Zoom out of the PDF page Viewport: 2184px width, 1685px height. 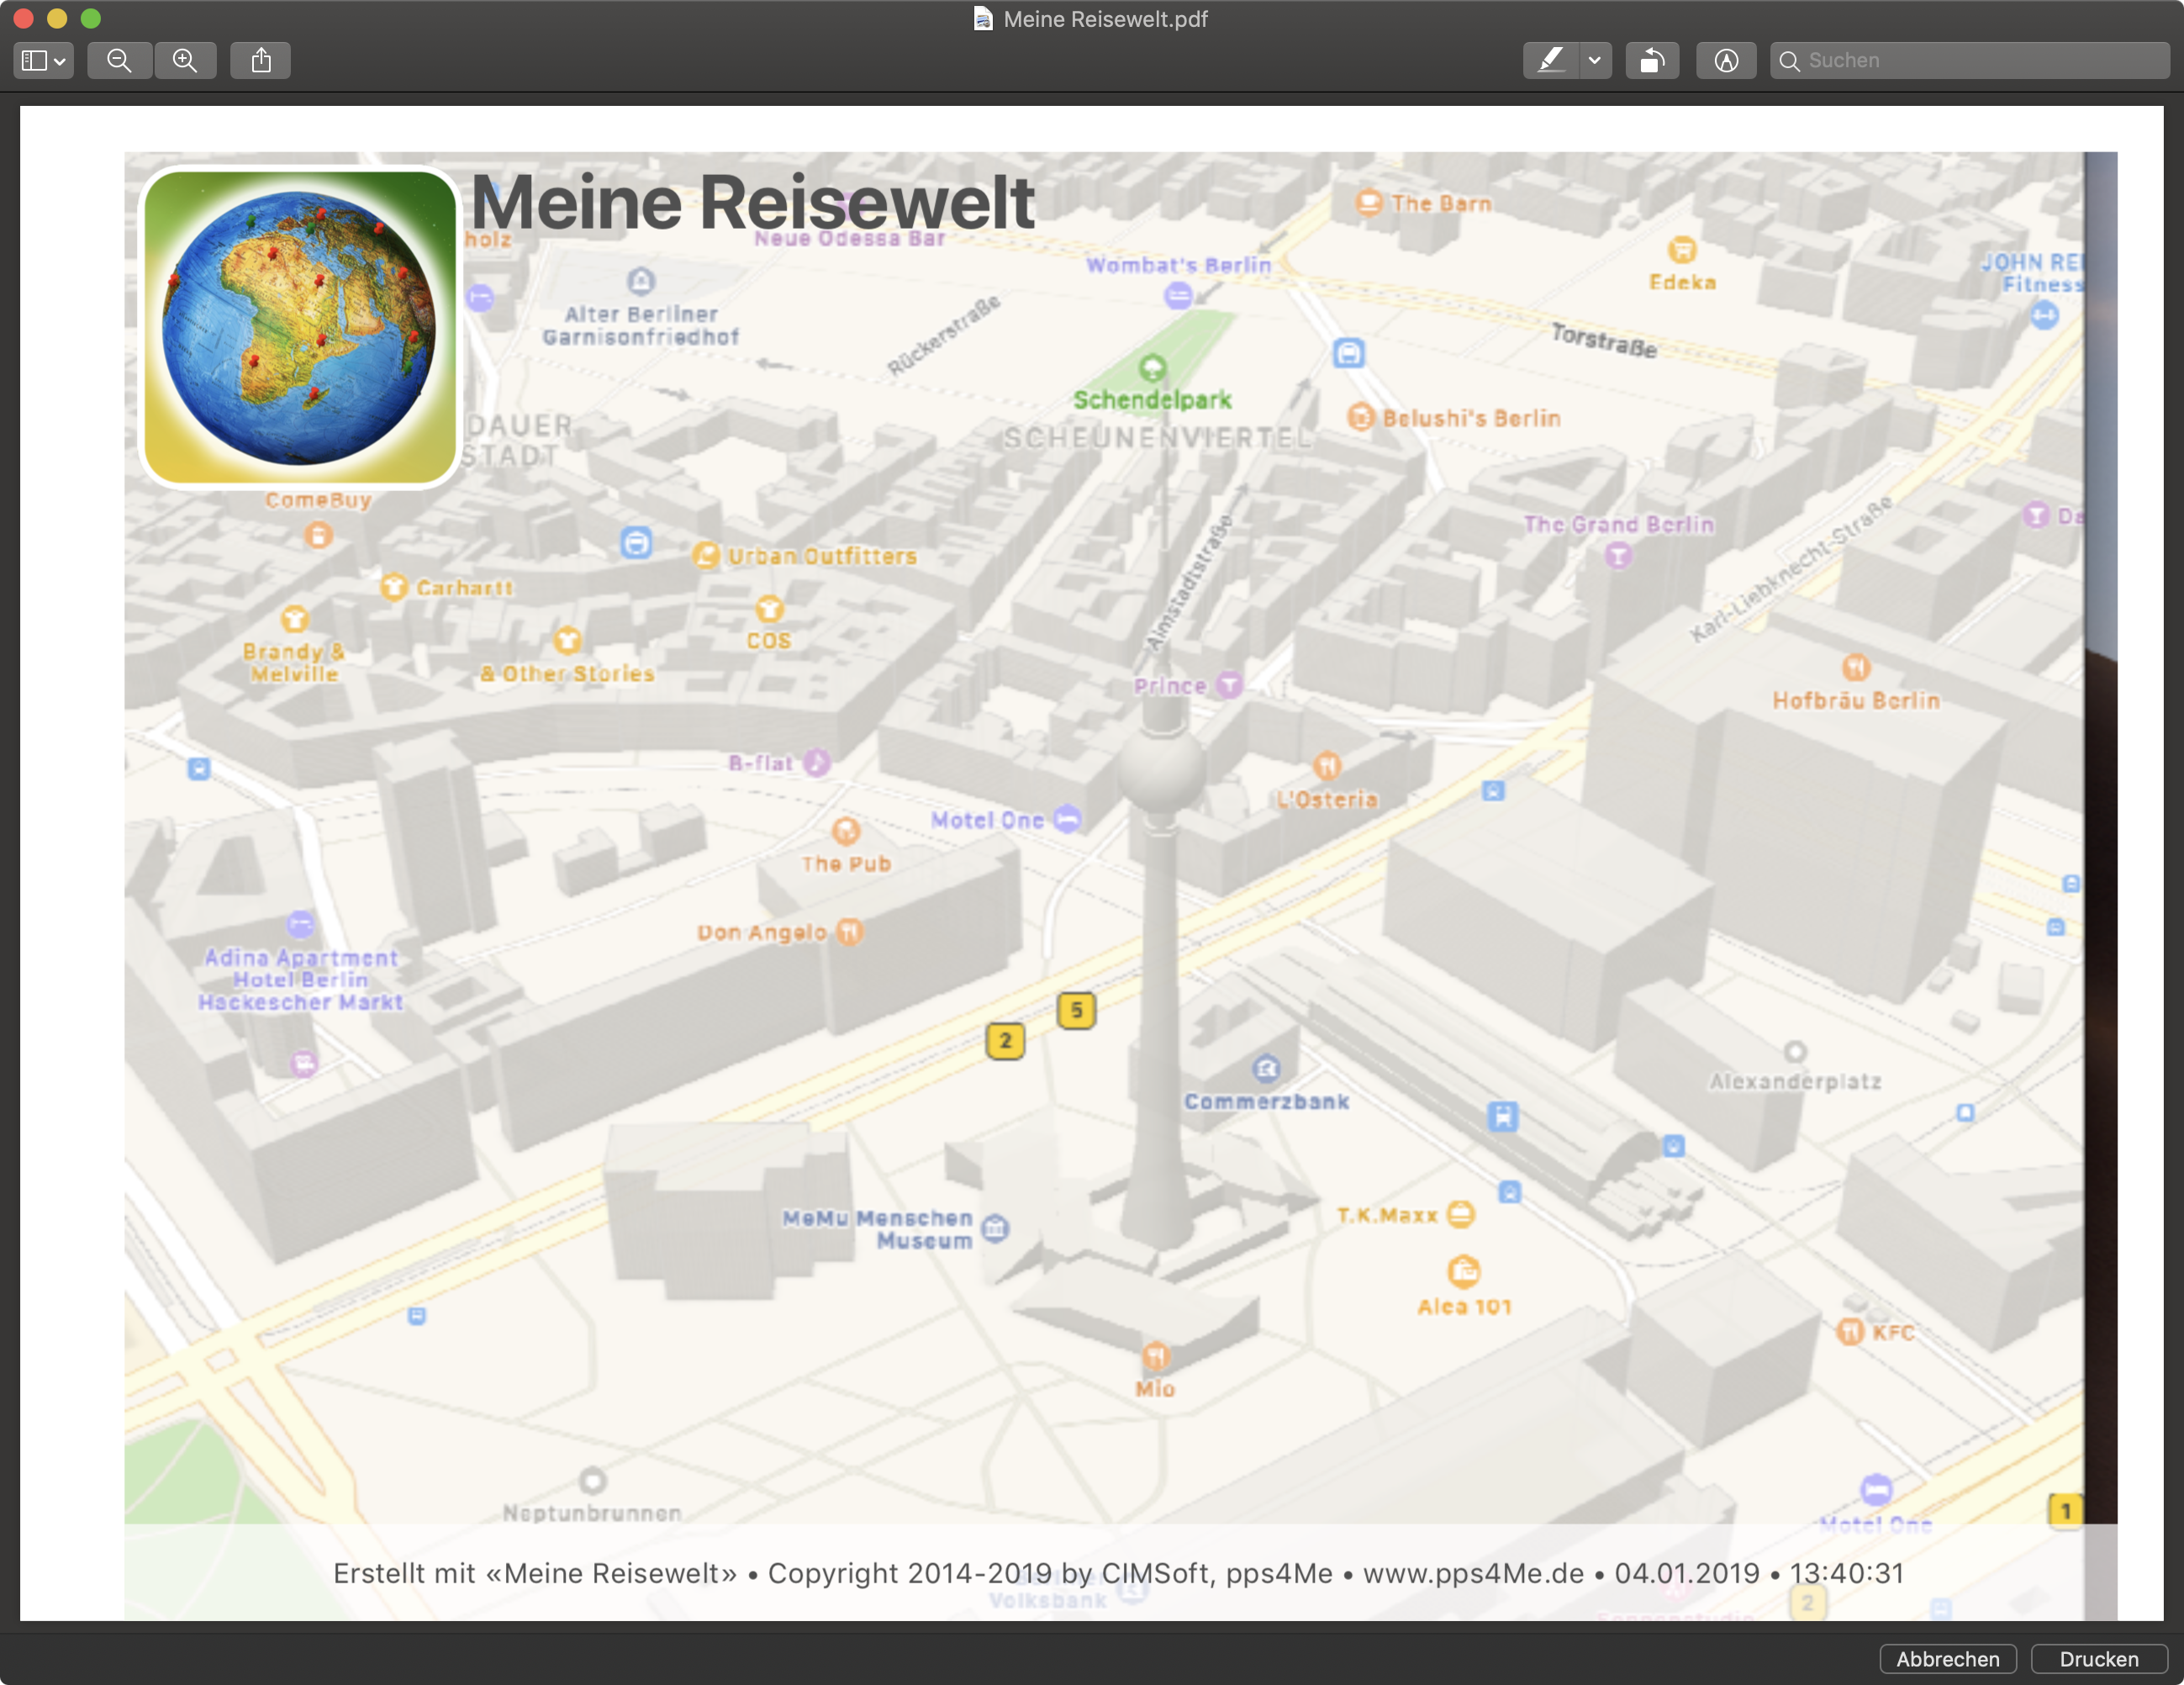tap(119, 60)
